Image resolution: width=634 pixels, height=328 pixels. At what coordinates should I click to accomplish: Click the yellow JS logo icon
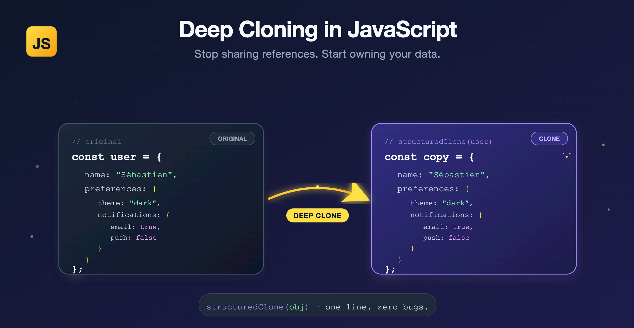pos(42,41)
